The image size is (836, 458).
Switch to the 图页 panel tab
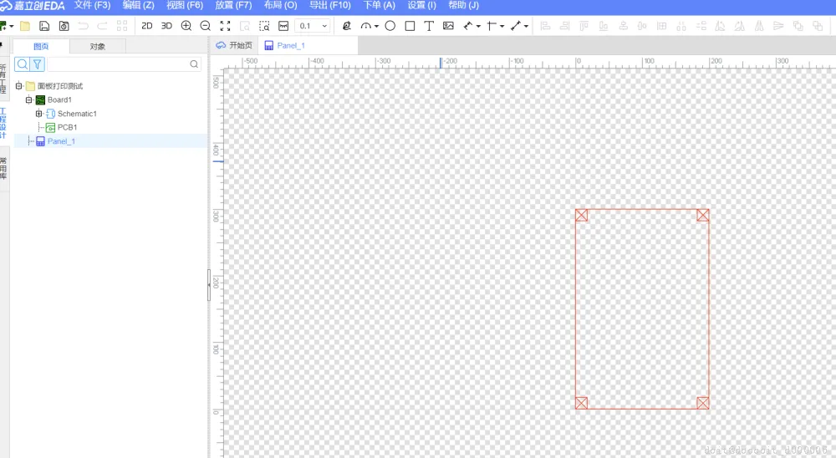point(41,47)
